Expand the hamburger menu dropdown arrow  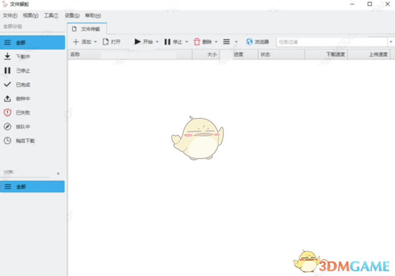236,42
